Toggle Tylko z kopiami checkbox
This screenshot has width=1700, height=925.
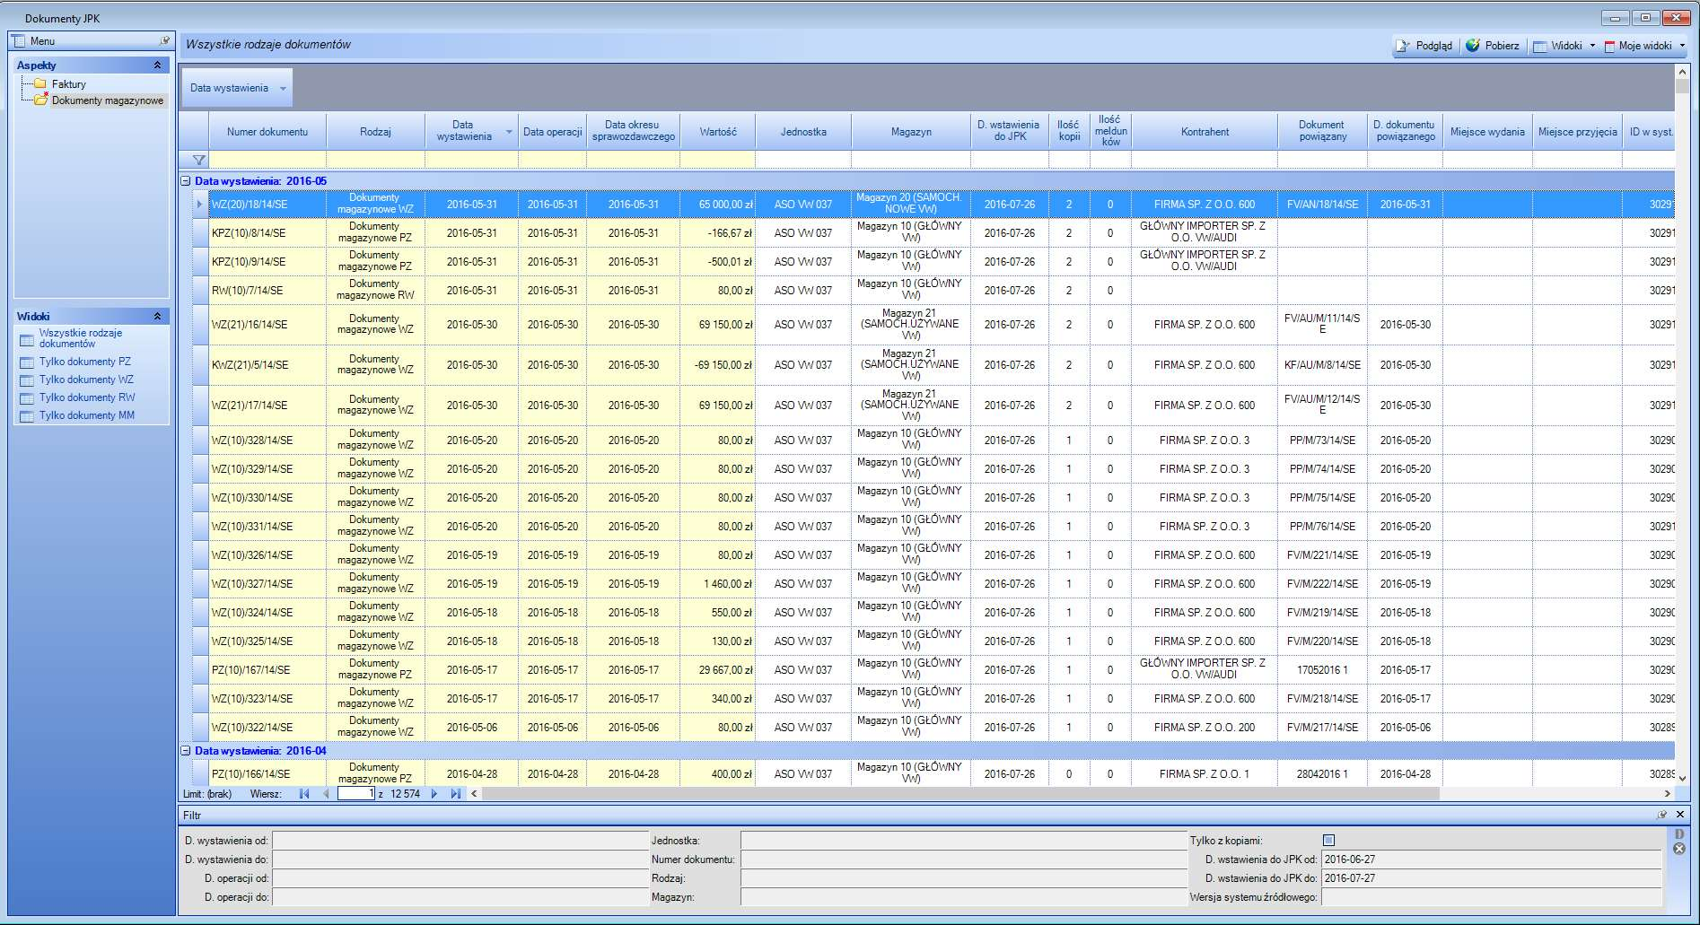[x=1329, y=841]
